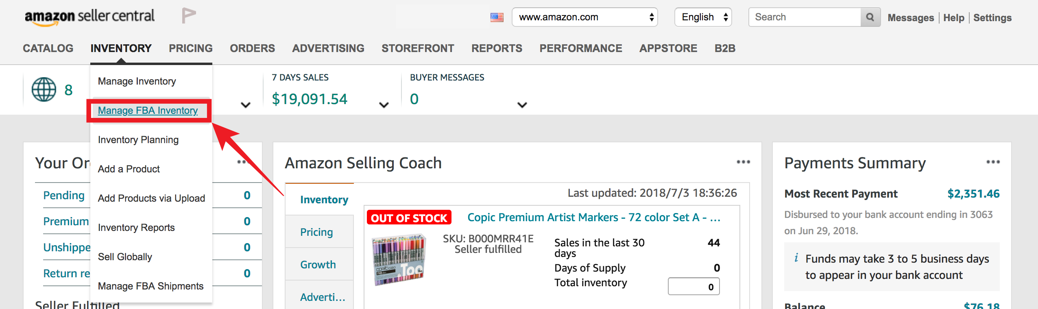Choose Inventory Planning from the menu
Image resolution: width=1038 pixels, height=309 pixels.
(138, 140)
